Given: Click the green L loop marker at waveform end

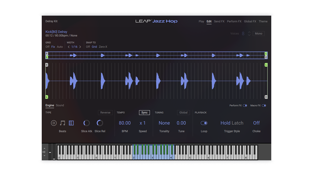Looking at the screenshot, I should point(266,65).
